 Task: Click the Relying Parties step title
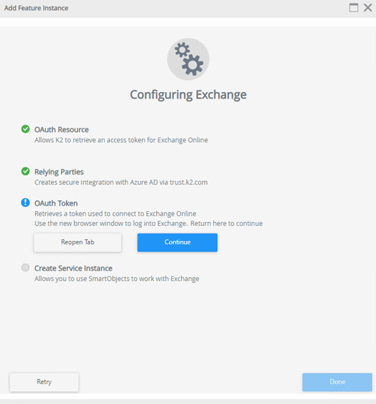[59, 172]
